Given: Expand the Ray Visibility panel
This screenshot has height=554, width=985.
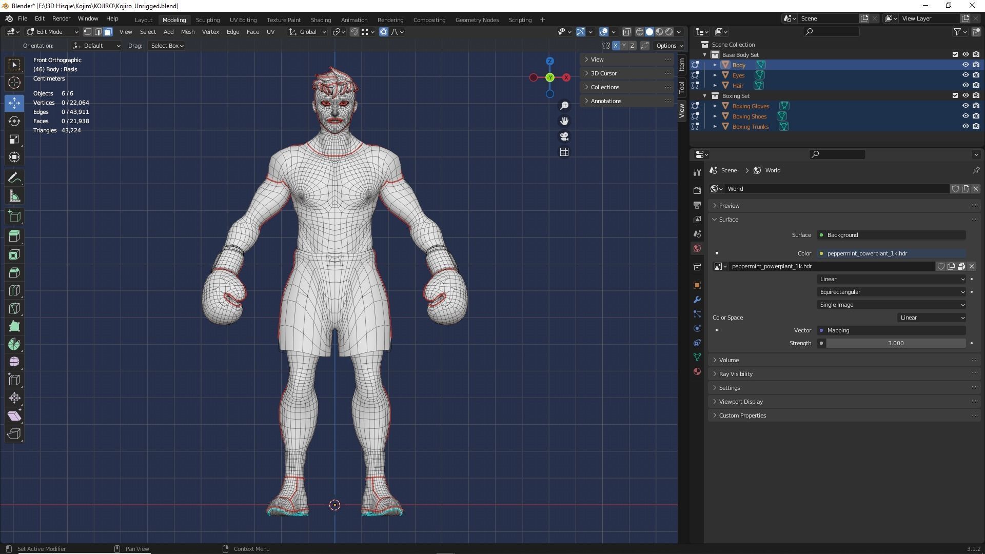Looking at the screenshot, I should [x=735, y=374].
